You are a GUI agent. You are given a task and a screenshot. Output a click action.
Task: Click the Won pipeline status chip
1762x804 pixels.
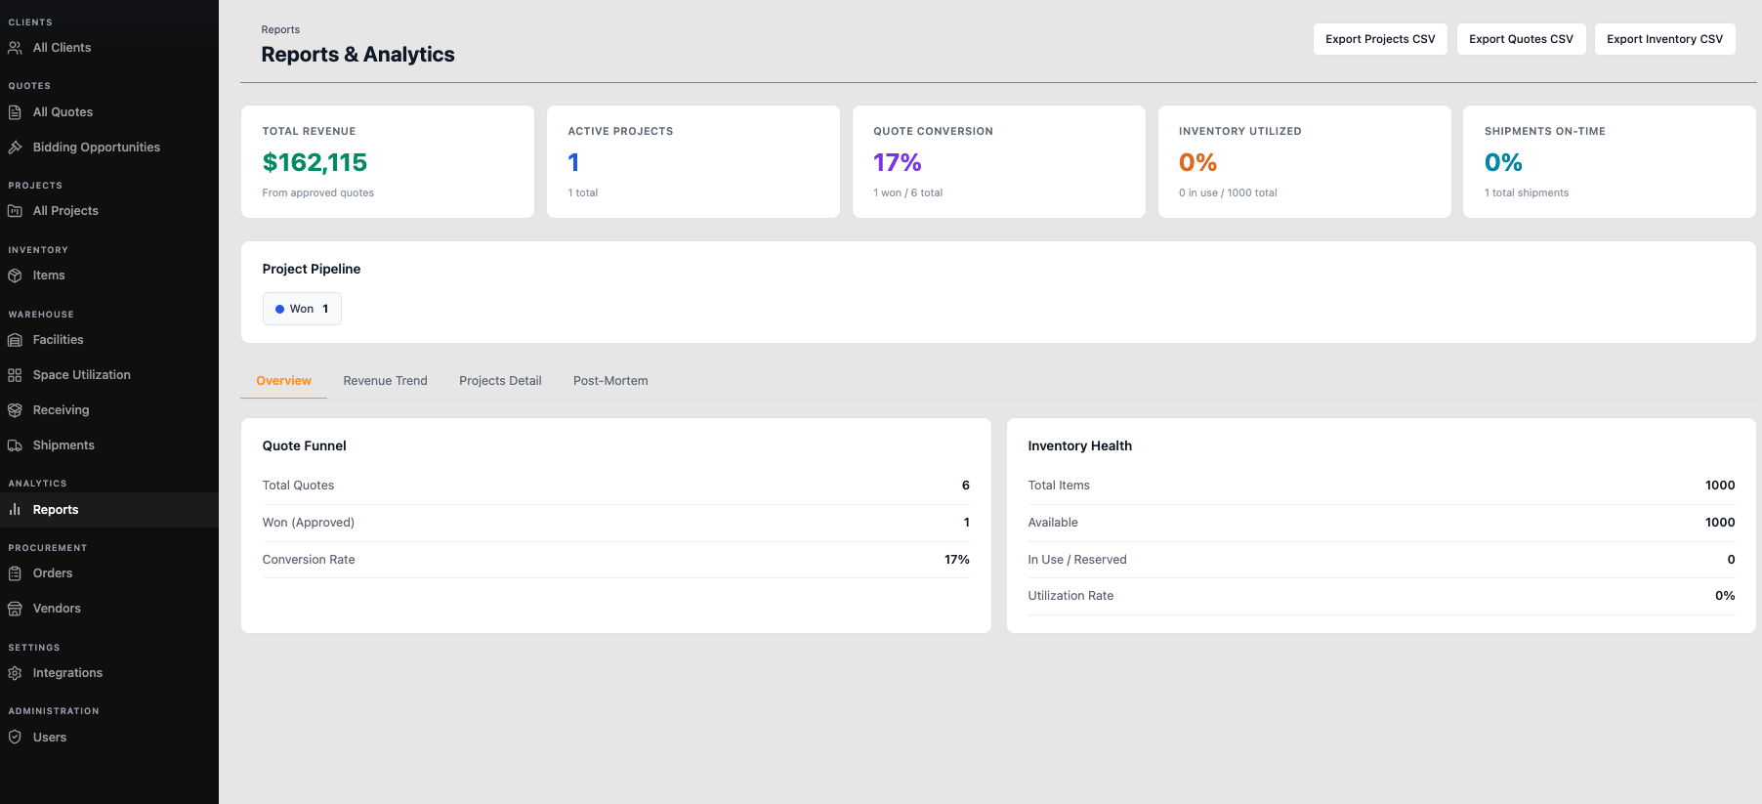coord(302,309)
